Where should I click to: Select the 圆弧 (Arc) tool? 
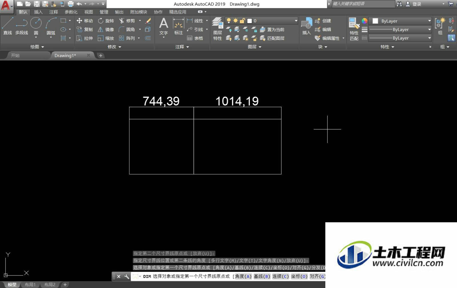pos(51,26)
